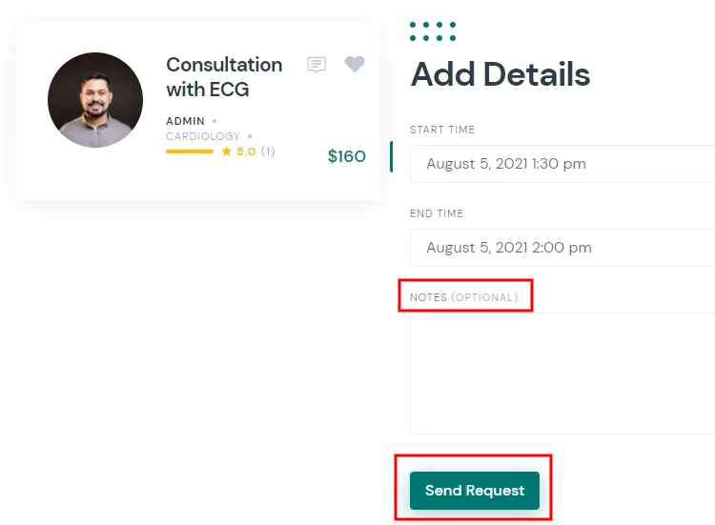Click the ADMIN vendor link
This screenshot has height=525, width=715.
pyautogui.click(x=185, y=121)
